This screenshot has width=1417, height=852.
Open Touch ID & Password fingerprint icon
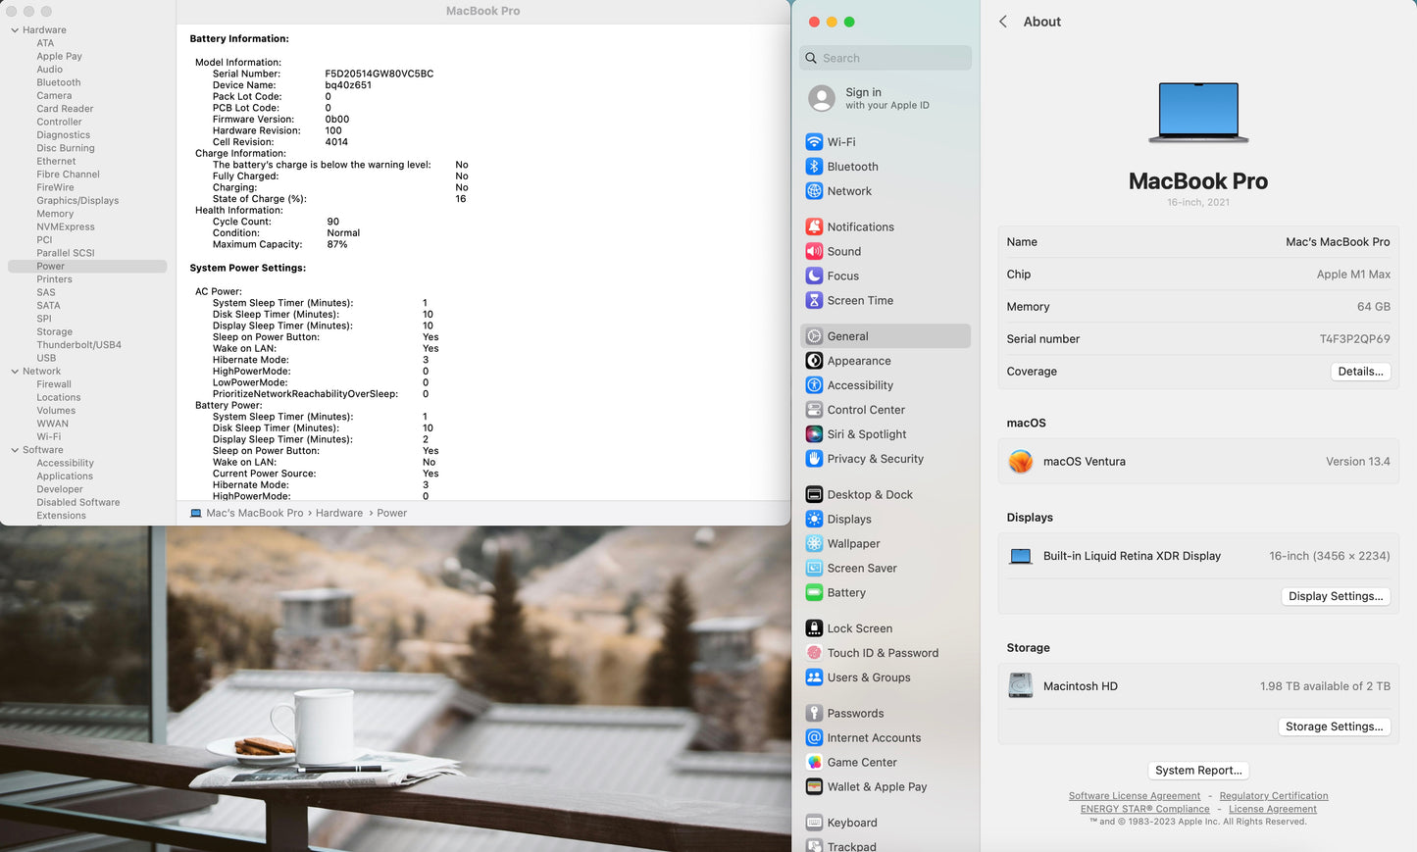pos(814,653)
